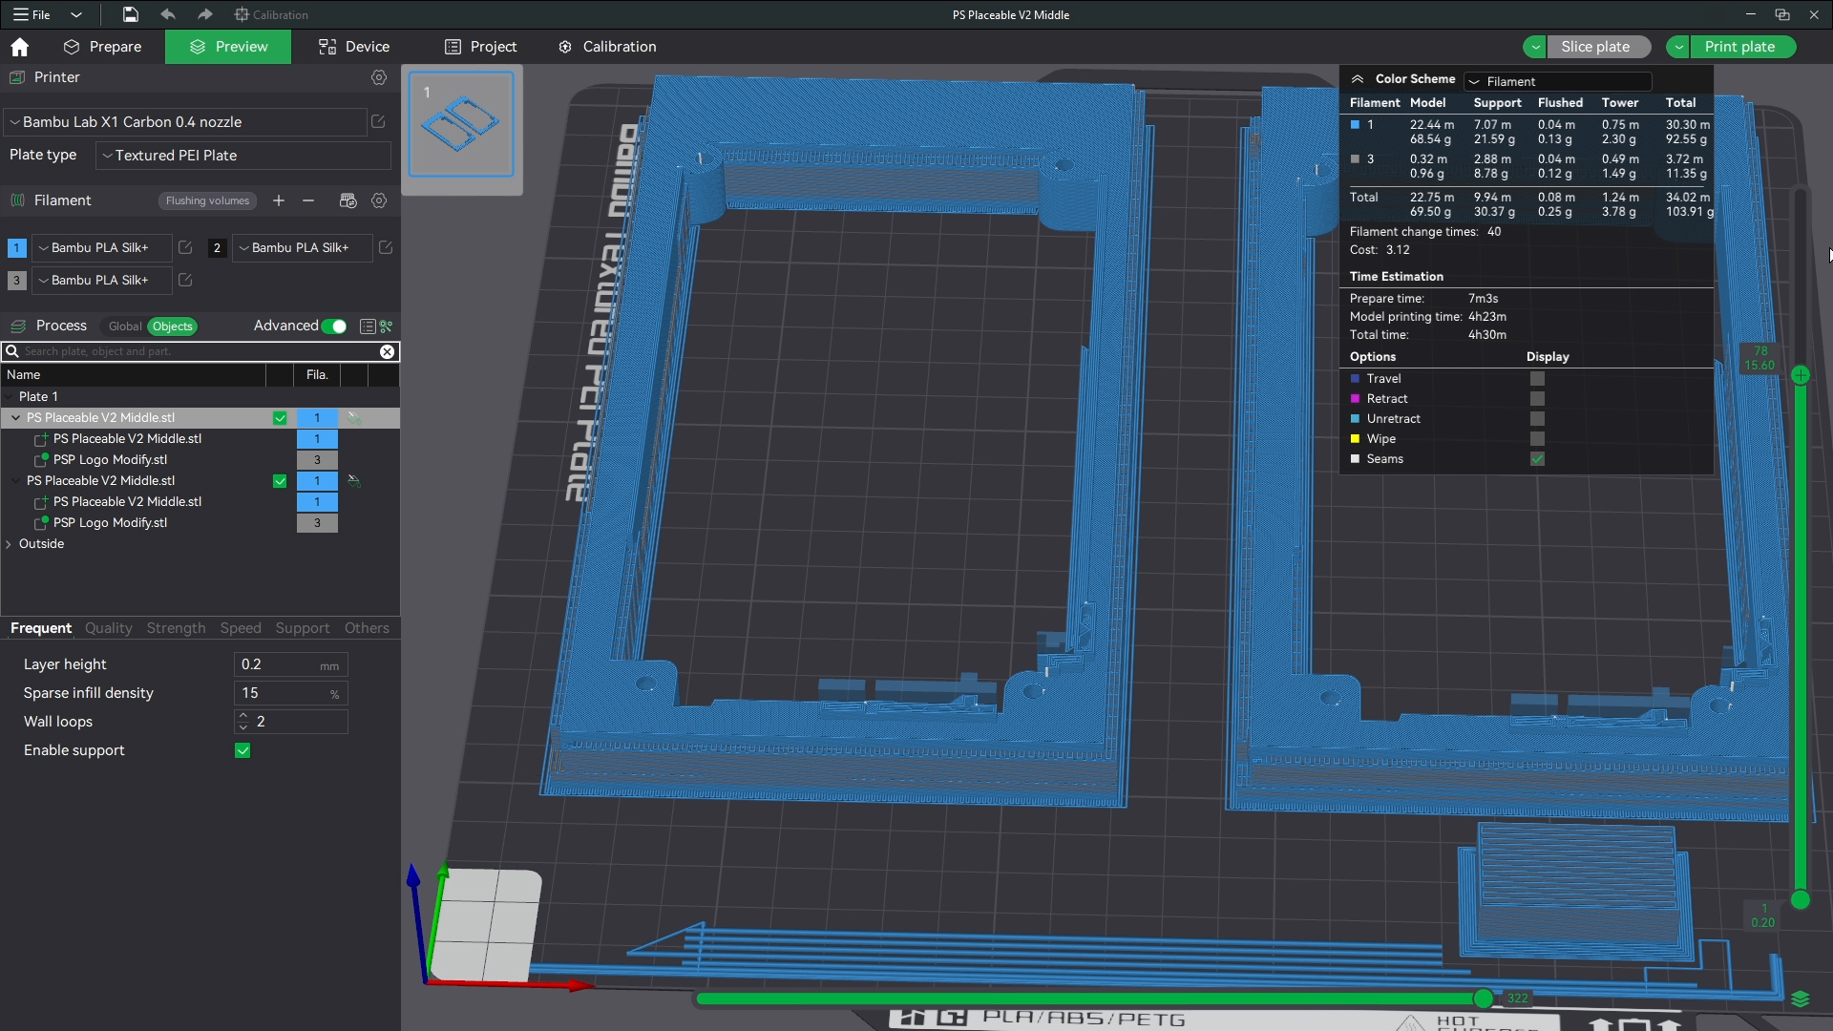Uncheck Enable support checkbox

click(x=242, y=750)
